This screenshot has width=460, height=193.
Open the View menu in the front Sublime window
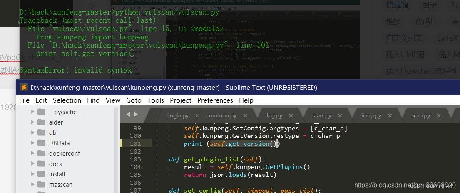[113, 100]
